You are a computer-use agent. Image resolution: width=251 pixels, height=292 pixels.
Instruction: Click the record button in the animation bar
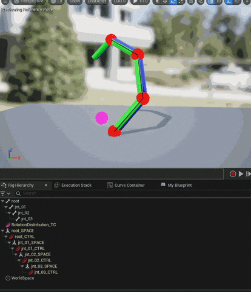coord(233,174)
